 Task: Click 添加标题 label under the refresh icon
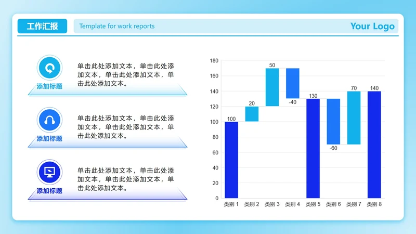pos(49,87)
